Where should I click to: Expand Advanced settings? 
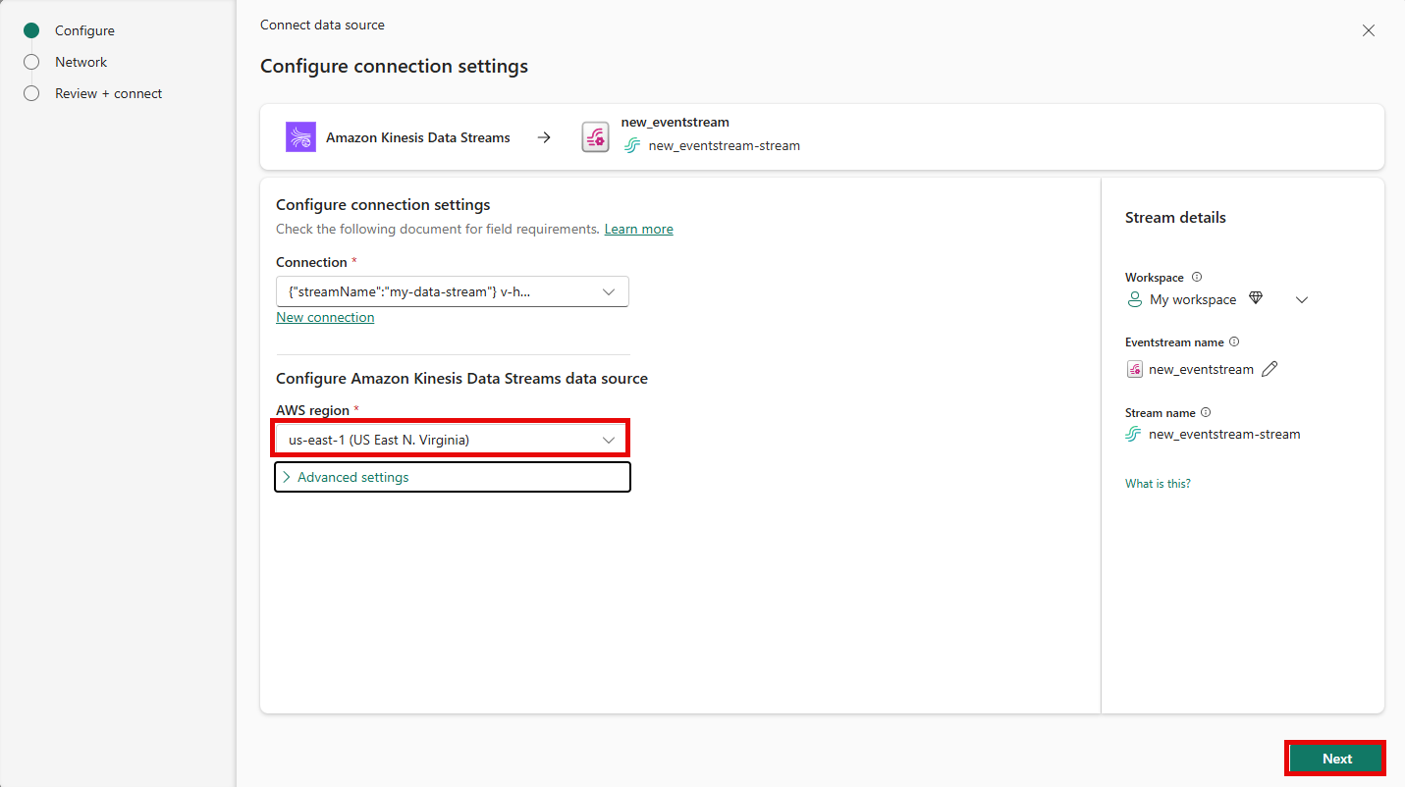tap(453, 477)
